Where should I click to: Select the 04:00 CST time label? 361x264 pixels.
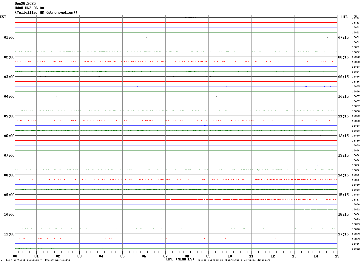[x=9, y=97]
